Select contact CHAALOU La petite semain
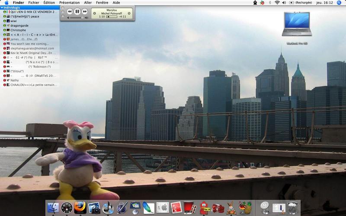This screenshot has width=346, height=216. tap(30, 85)
